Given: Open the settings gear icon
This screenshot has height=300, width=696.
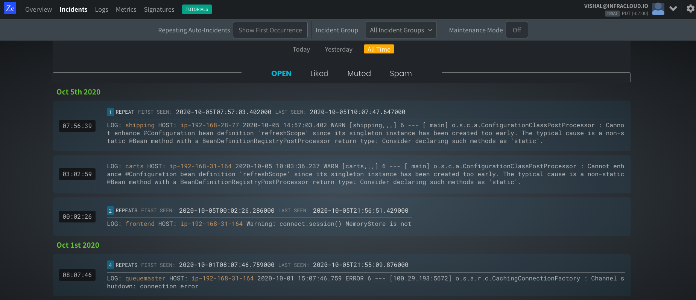Looking at the screenshot, I should [690, 9].
